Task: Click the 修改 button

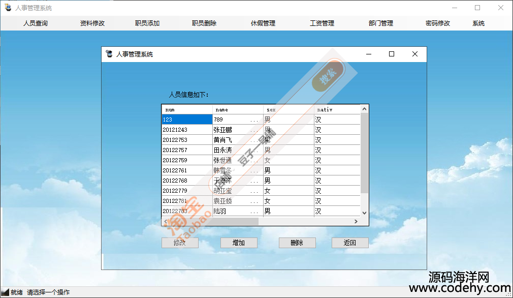Action: click(180, 243)
